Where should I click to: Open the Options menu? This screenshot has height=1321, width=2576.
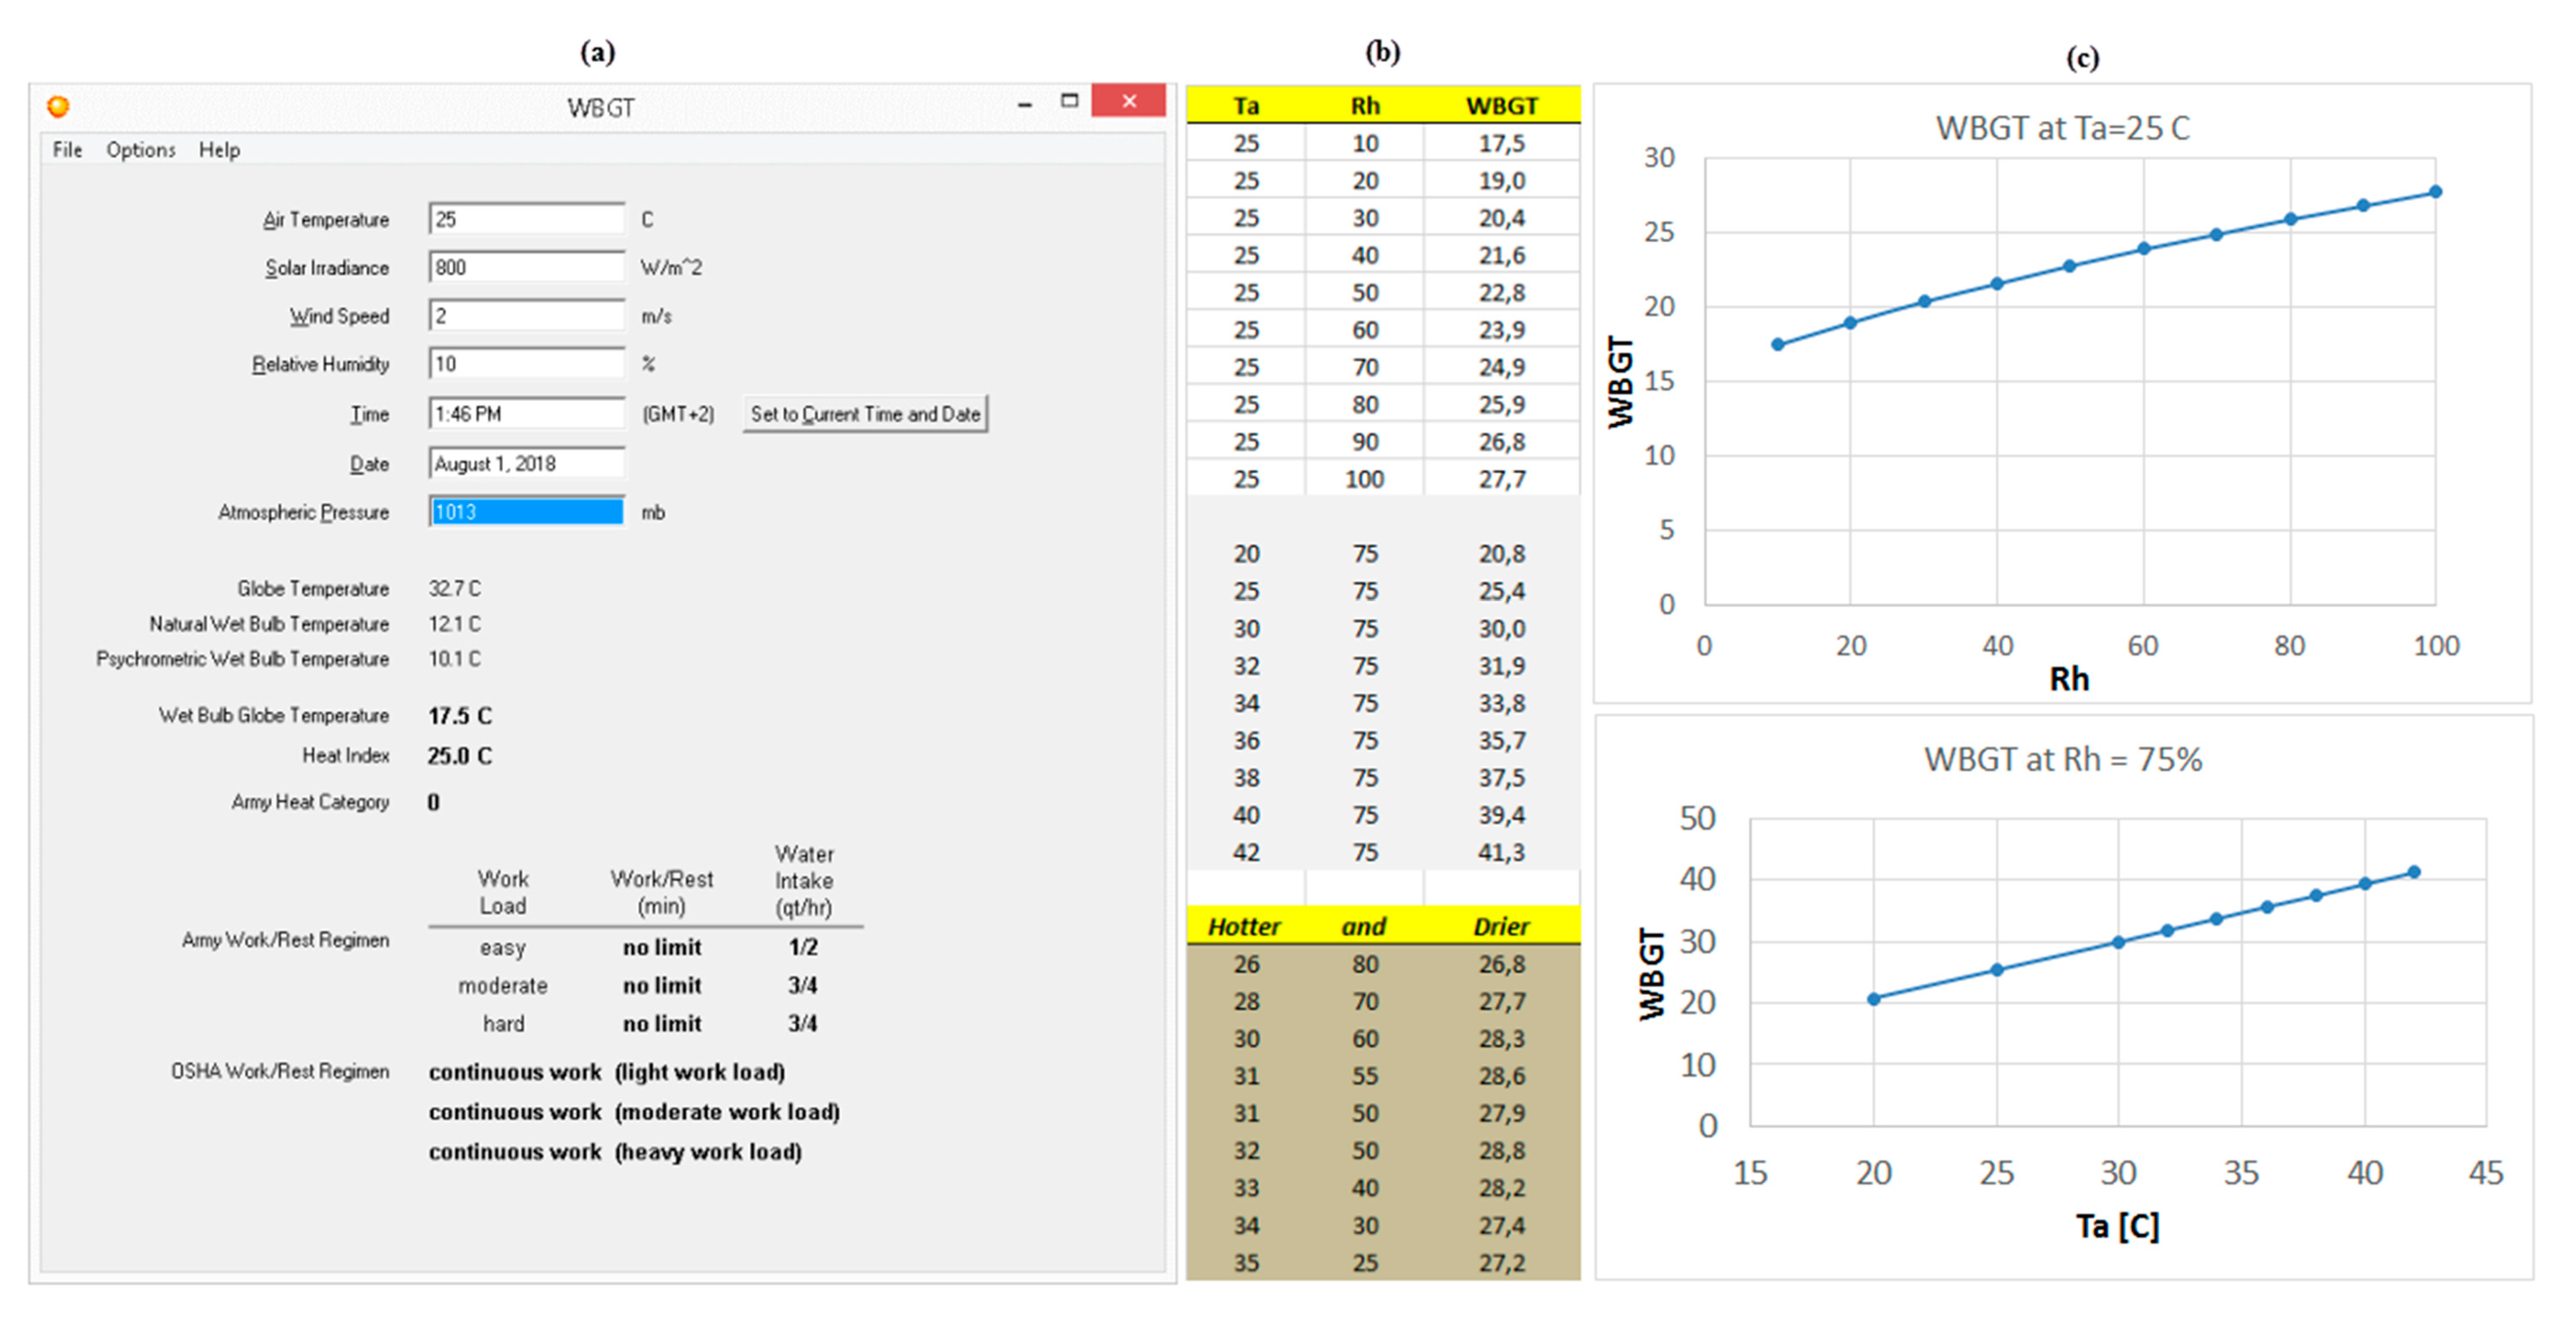coord(140,150)
